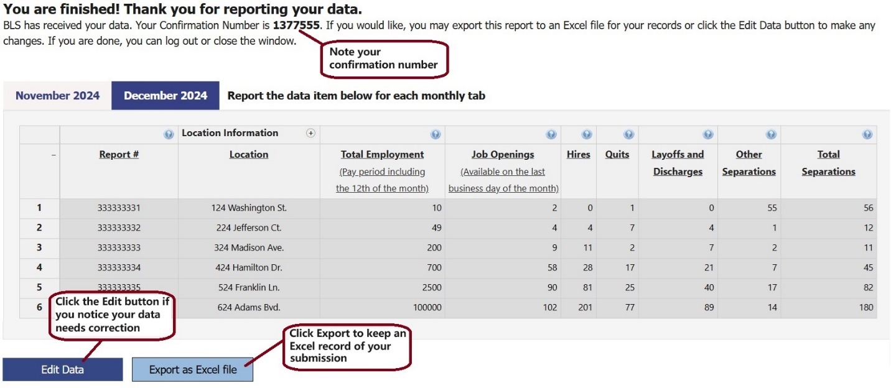Switch to the November 2024 tab
The height and width of the screenshot is (388, 891).
click(57, 96)
